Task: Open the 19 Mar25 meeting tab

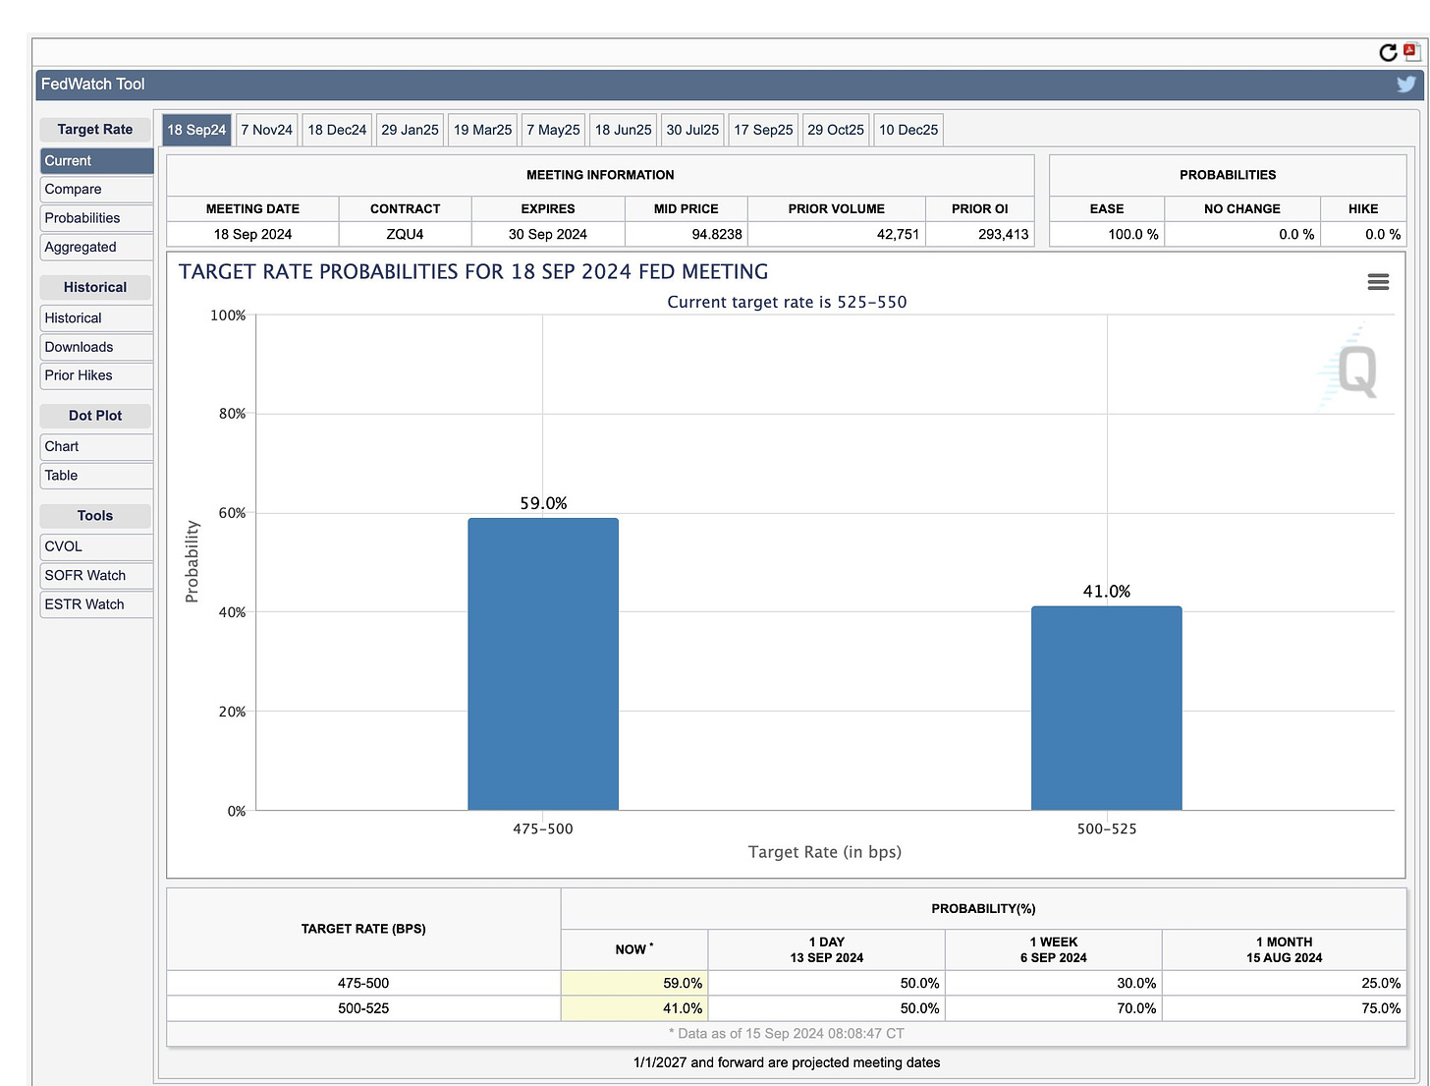Action: pyautogui.click(x=482, y=130)
